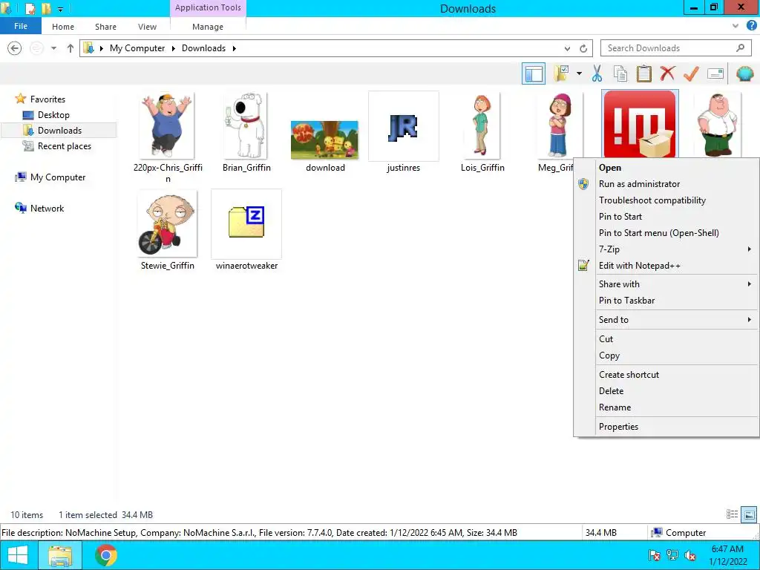Open Google Chrome from the taskbar
The width and height of the screenshot is (760, 570).
[105, 555]
